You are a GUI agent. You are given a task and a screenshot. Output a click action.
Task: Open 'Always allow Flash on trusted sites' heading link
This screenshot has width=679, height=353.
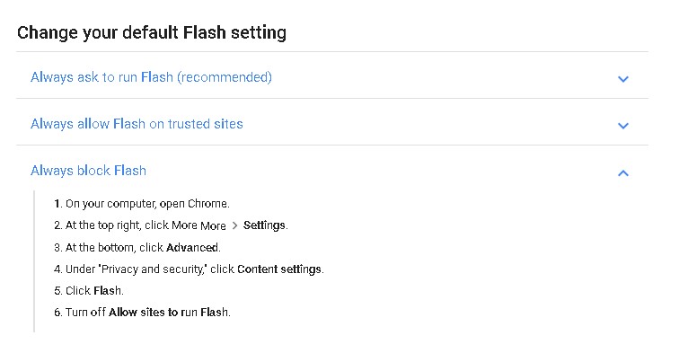[x=137, y=124]
